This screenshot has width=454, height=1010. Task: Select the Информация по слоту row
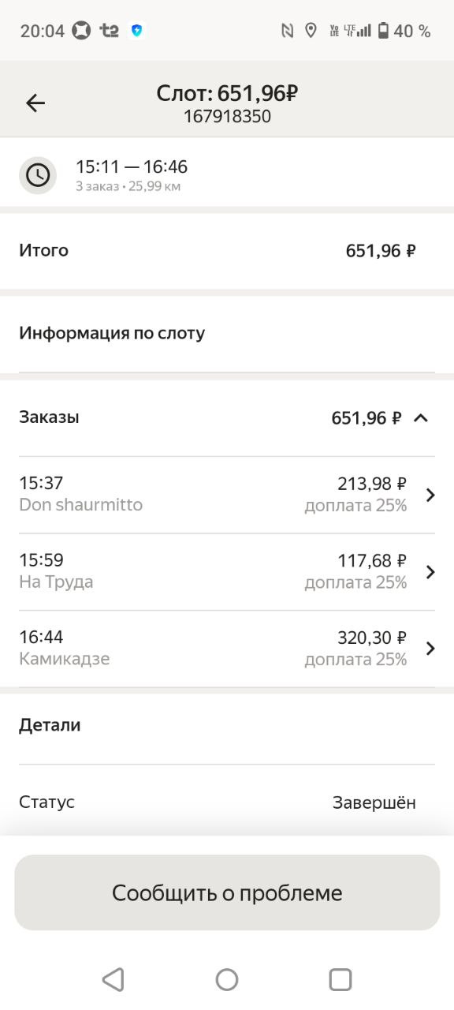[x=227, y=333]
